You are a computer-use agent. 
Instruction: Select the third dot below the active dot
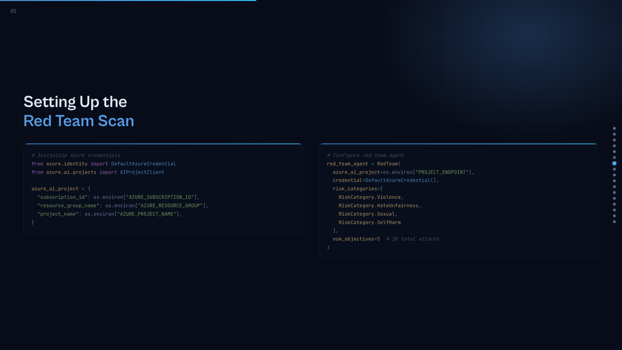click(x=614, y=181)
